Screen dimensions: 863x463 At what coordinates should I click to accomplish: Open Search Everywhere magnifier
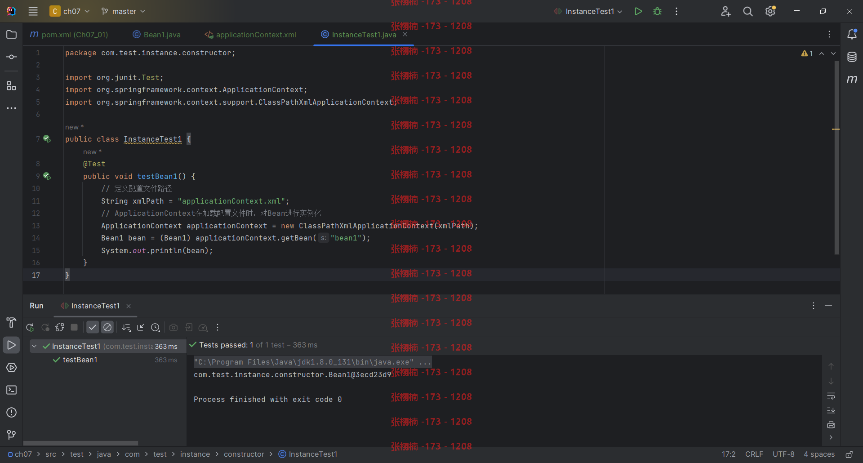pyautogui.click(x=748, y=11)
